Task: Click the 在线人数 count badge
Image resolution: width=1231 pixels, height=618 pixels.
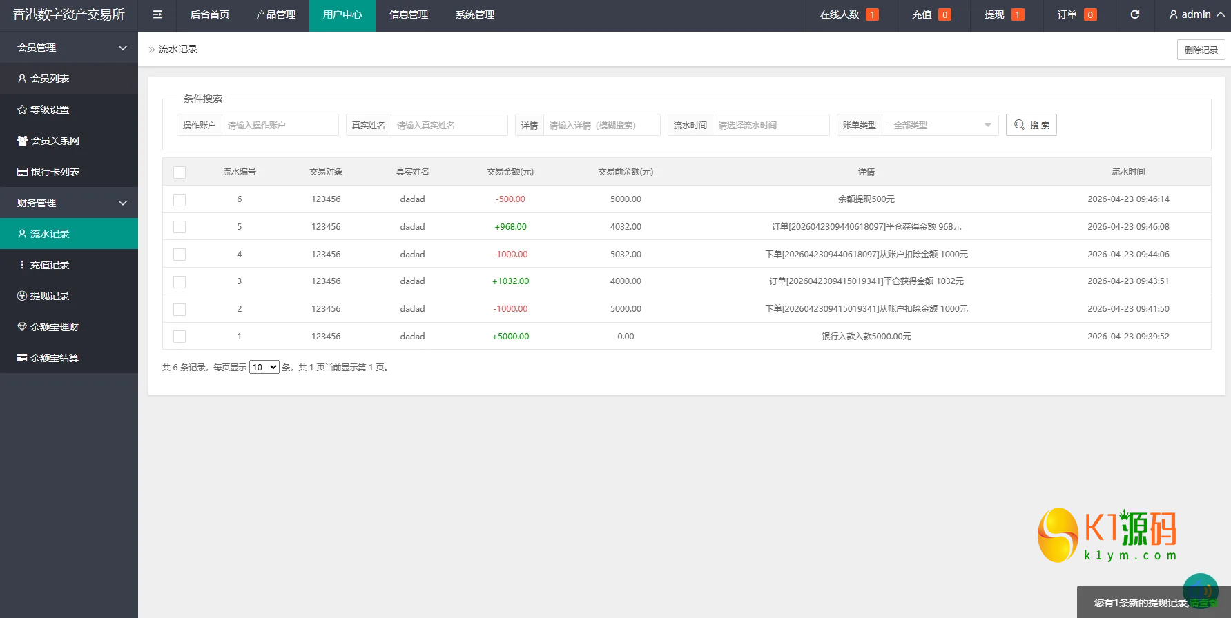Action: pos(872,14)
